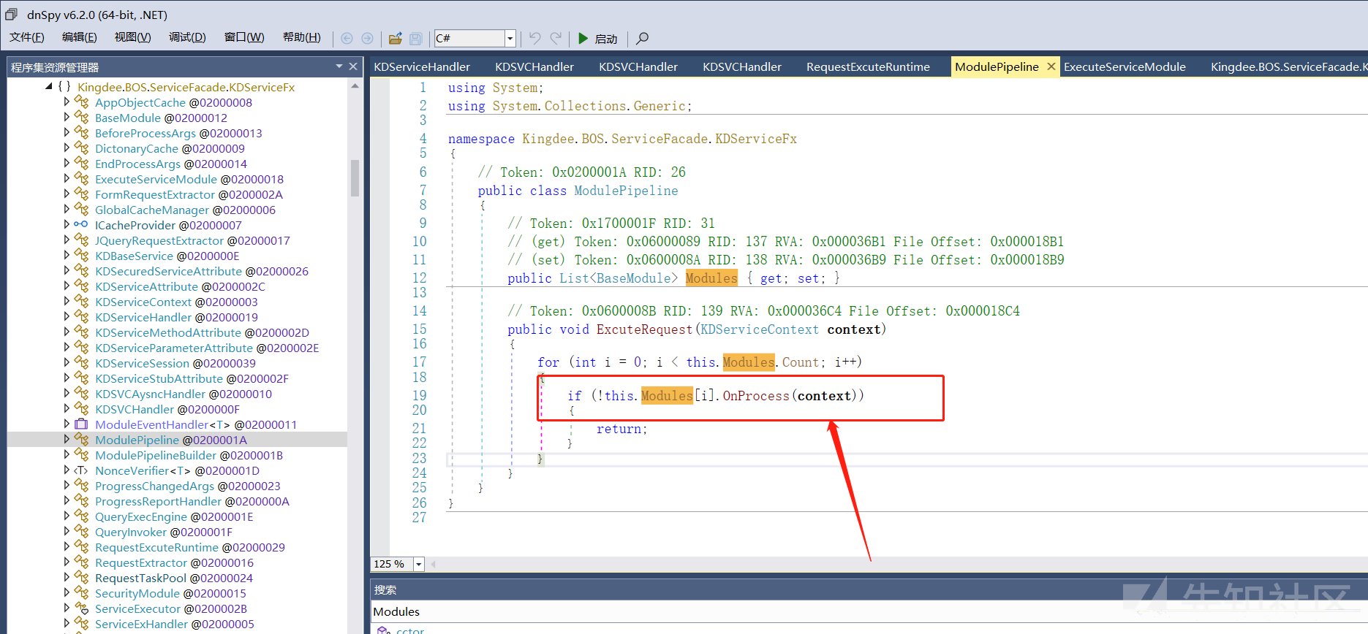Click the Navigate Backward arrow icon
The image size is (1368, 634).
(x=347, y=38)
